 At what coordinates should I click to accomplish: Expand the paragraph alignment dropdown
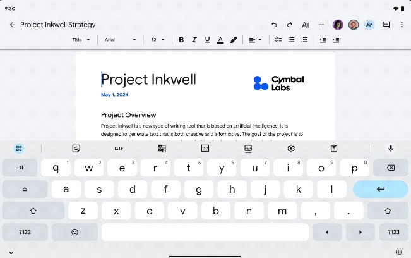255,40
